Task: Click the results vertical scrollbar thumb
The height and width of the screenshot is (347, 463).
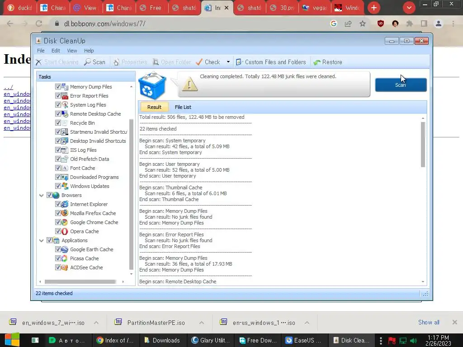Action: pyautogui.click(x=423, y=145)
